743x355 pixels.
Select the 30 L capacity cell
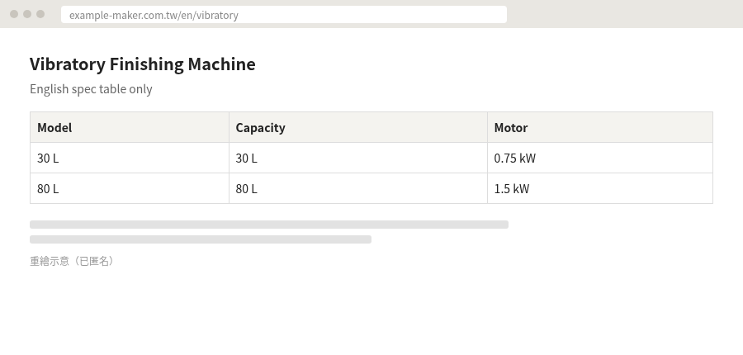pyautogui.click(x=358, y=158)
